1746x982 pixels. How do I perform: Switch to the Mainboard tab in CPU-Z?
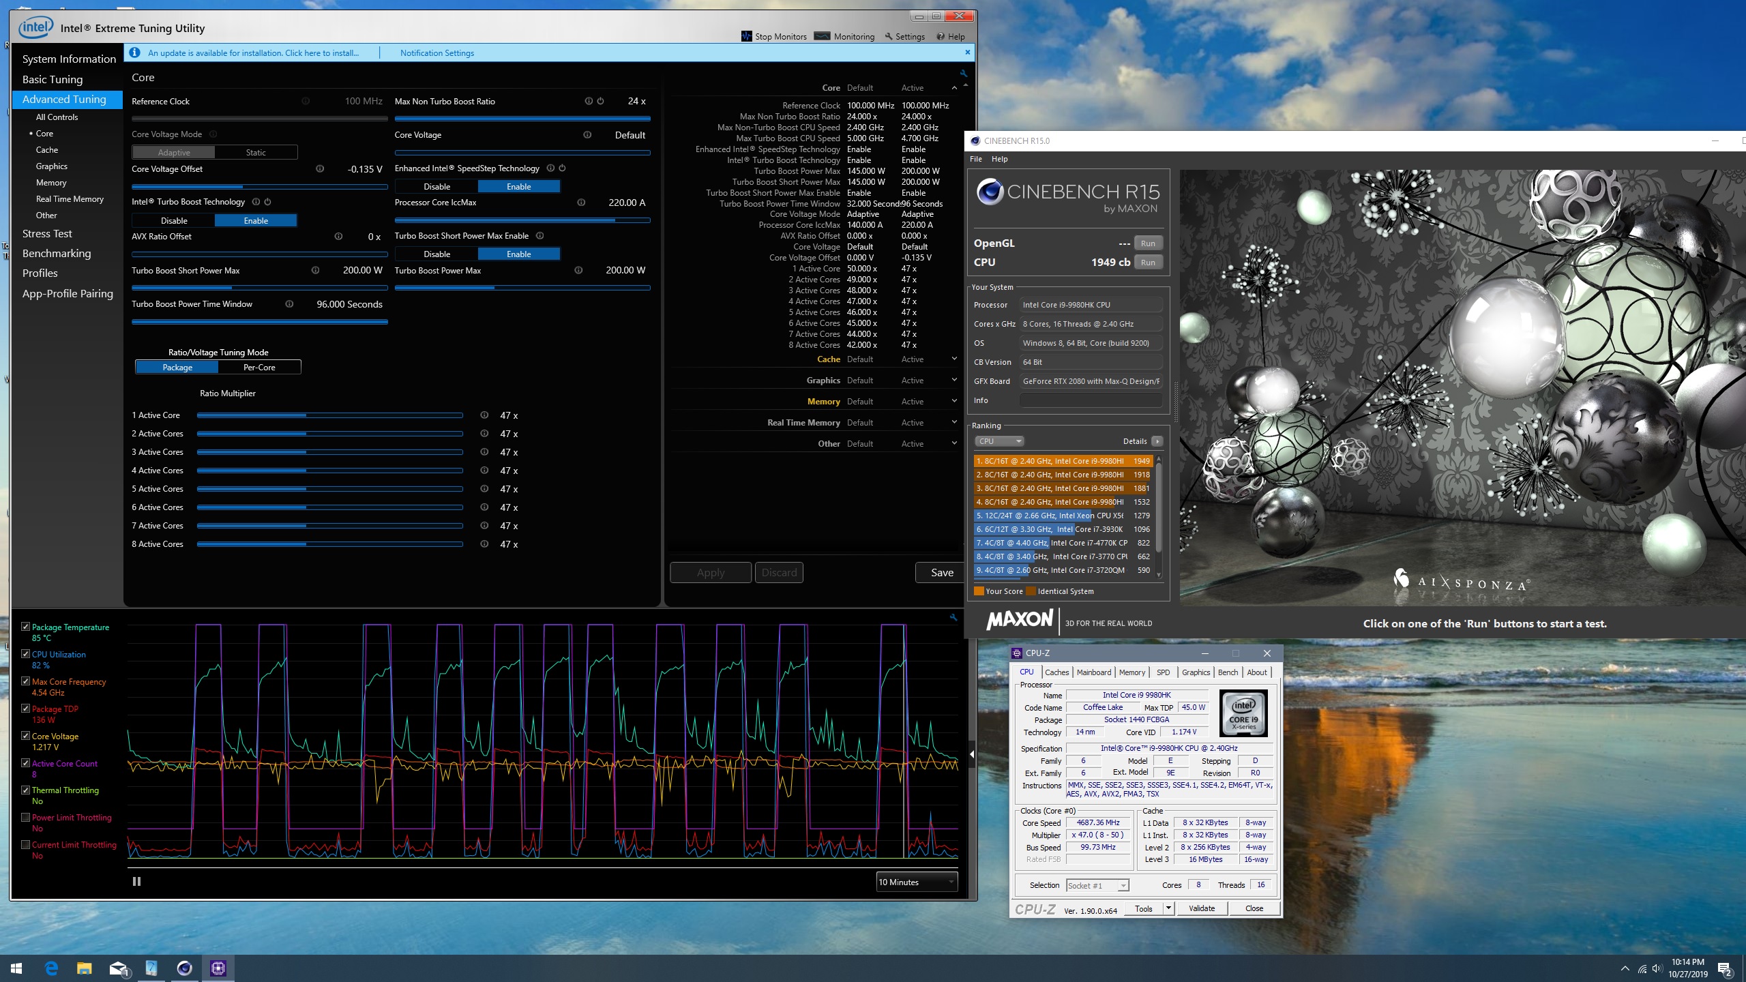coord(1093,672)
